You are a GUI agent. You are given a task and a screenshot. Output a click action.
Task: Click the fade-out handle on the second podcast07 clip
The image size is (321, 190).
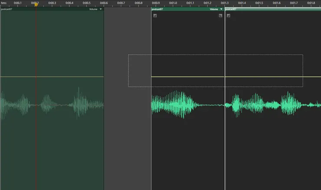tap(220, 16)
